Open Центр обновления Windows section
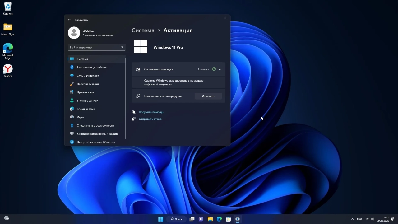Image resolution: width=398 pixels, height=224 pixels. point(96,142)
